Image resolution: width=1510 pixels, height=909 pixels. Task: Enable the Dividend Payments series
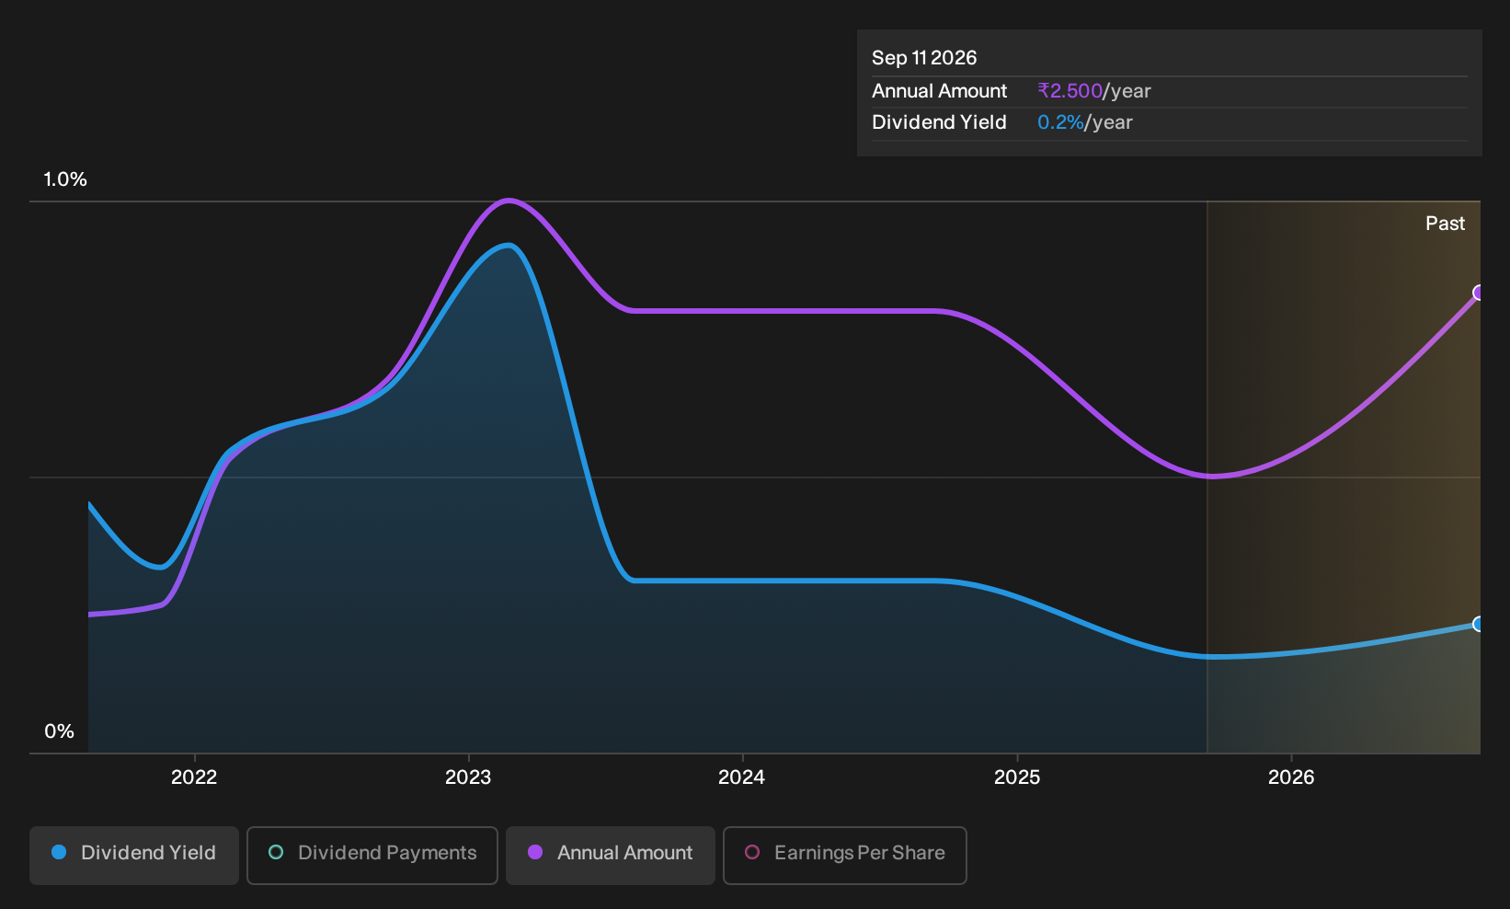[x=372, y=855]
